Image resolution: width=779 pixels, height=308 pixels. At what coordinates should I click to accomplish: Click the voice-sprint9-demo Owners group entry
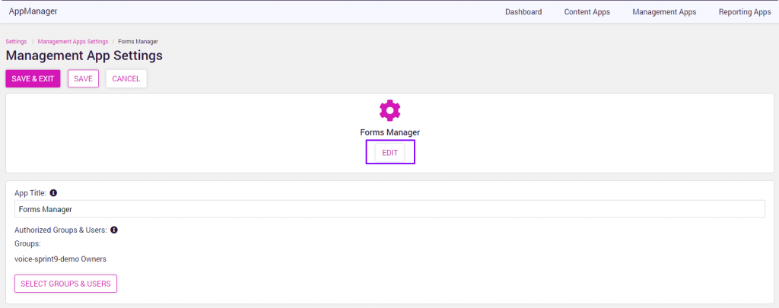(60, 259)
